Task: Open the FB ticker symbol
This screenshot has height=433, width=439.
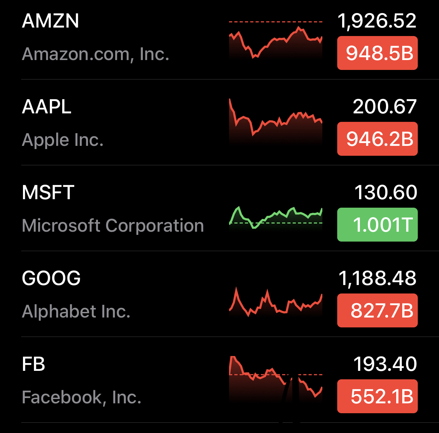Action: (x=34, y=364)
